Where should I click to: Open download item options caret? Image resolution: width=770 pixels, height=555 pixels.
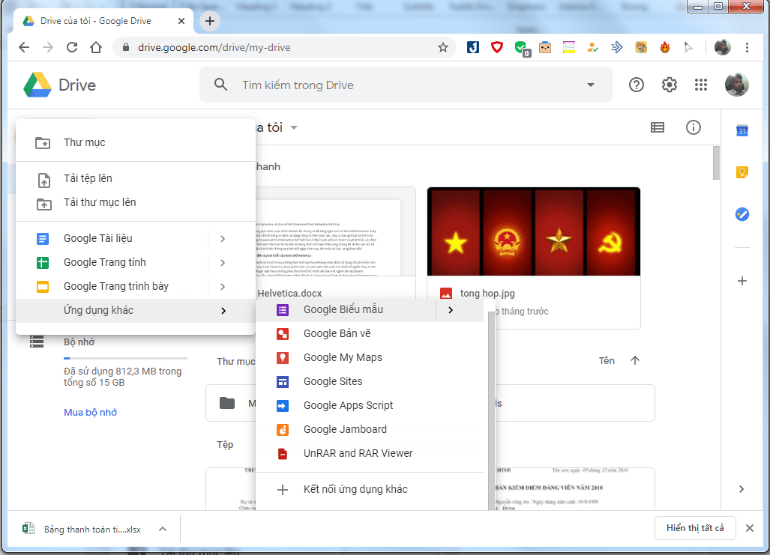click(x=163, y=529)
